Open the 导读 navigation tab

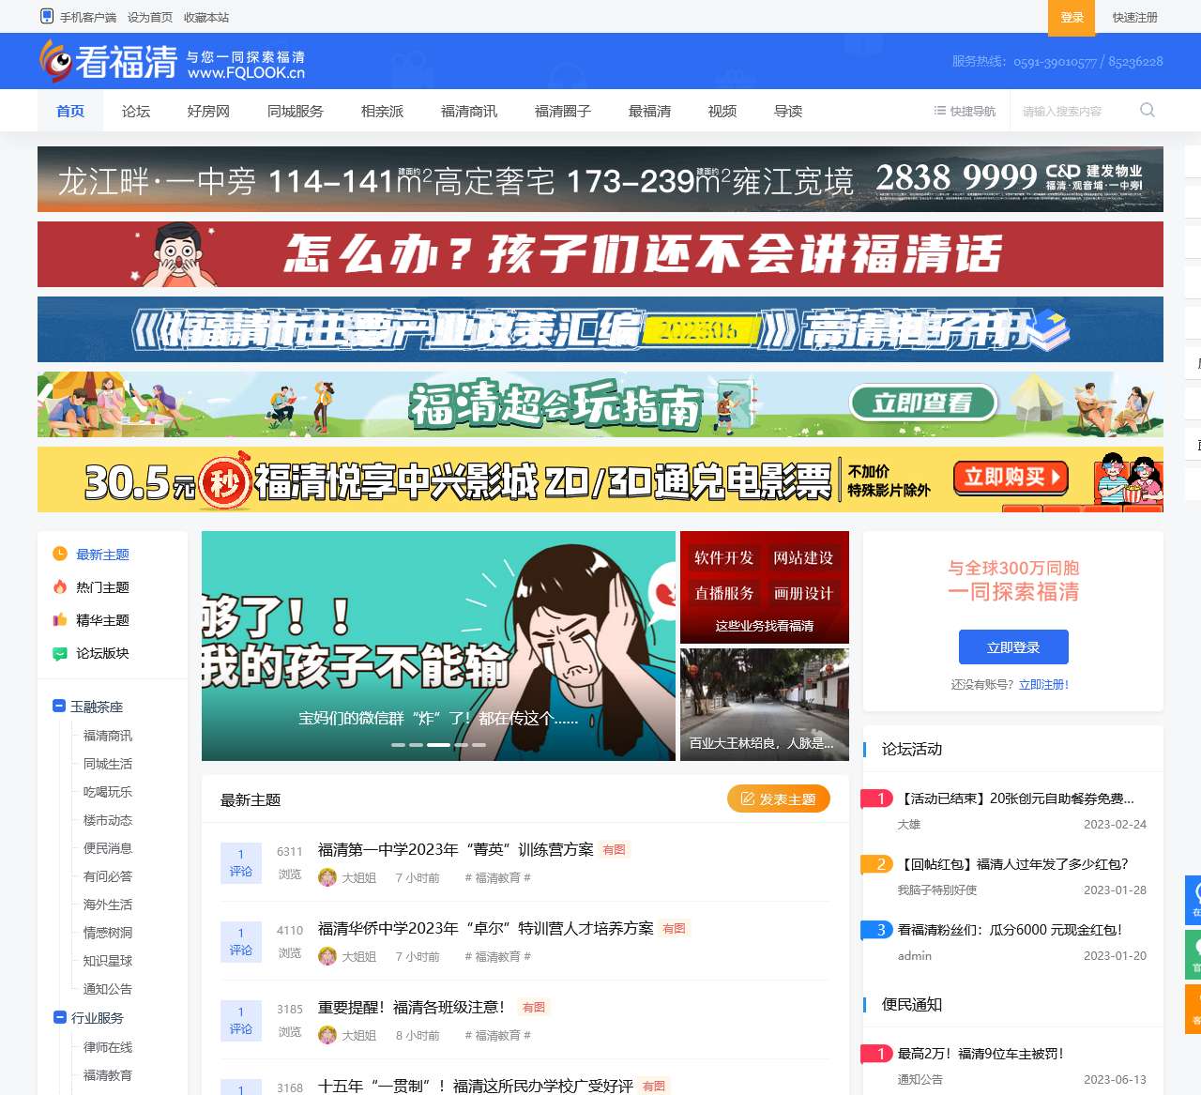[x=788, y=111]
